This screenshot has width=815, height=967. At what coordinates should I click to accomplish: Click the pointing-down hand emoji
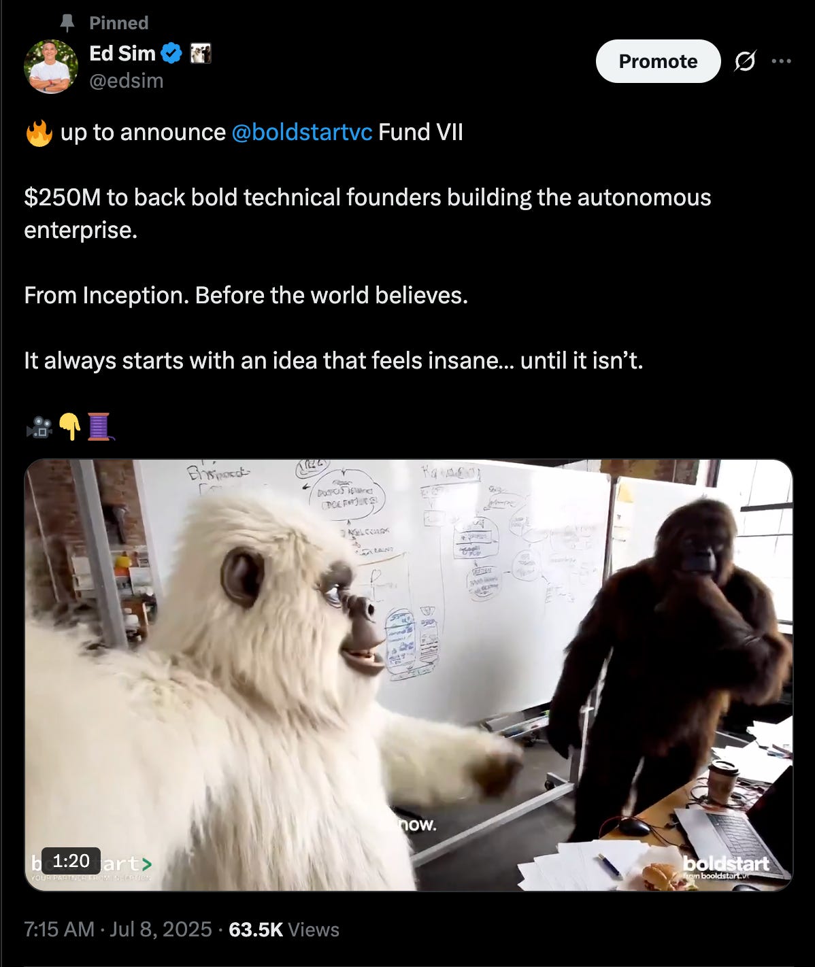tap(69, 427)
